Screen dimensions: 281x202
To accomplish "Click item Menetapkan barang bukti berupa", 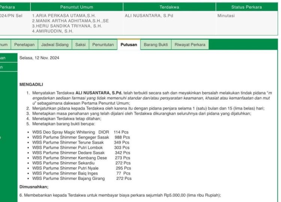I will point(61,124).
